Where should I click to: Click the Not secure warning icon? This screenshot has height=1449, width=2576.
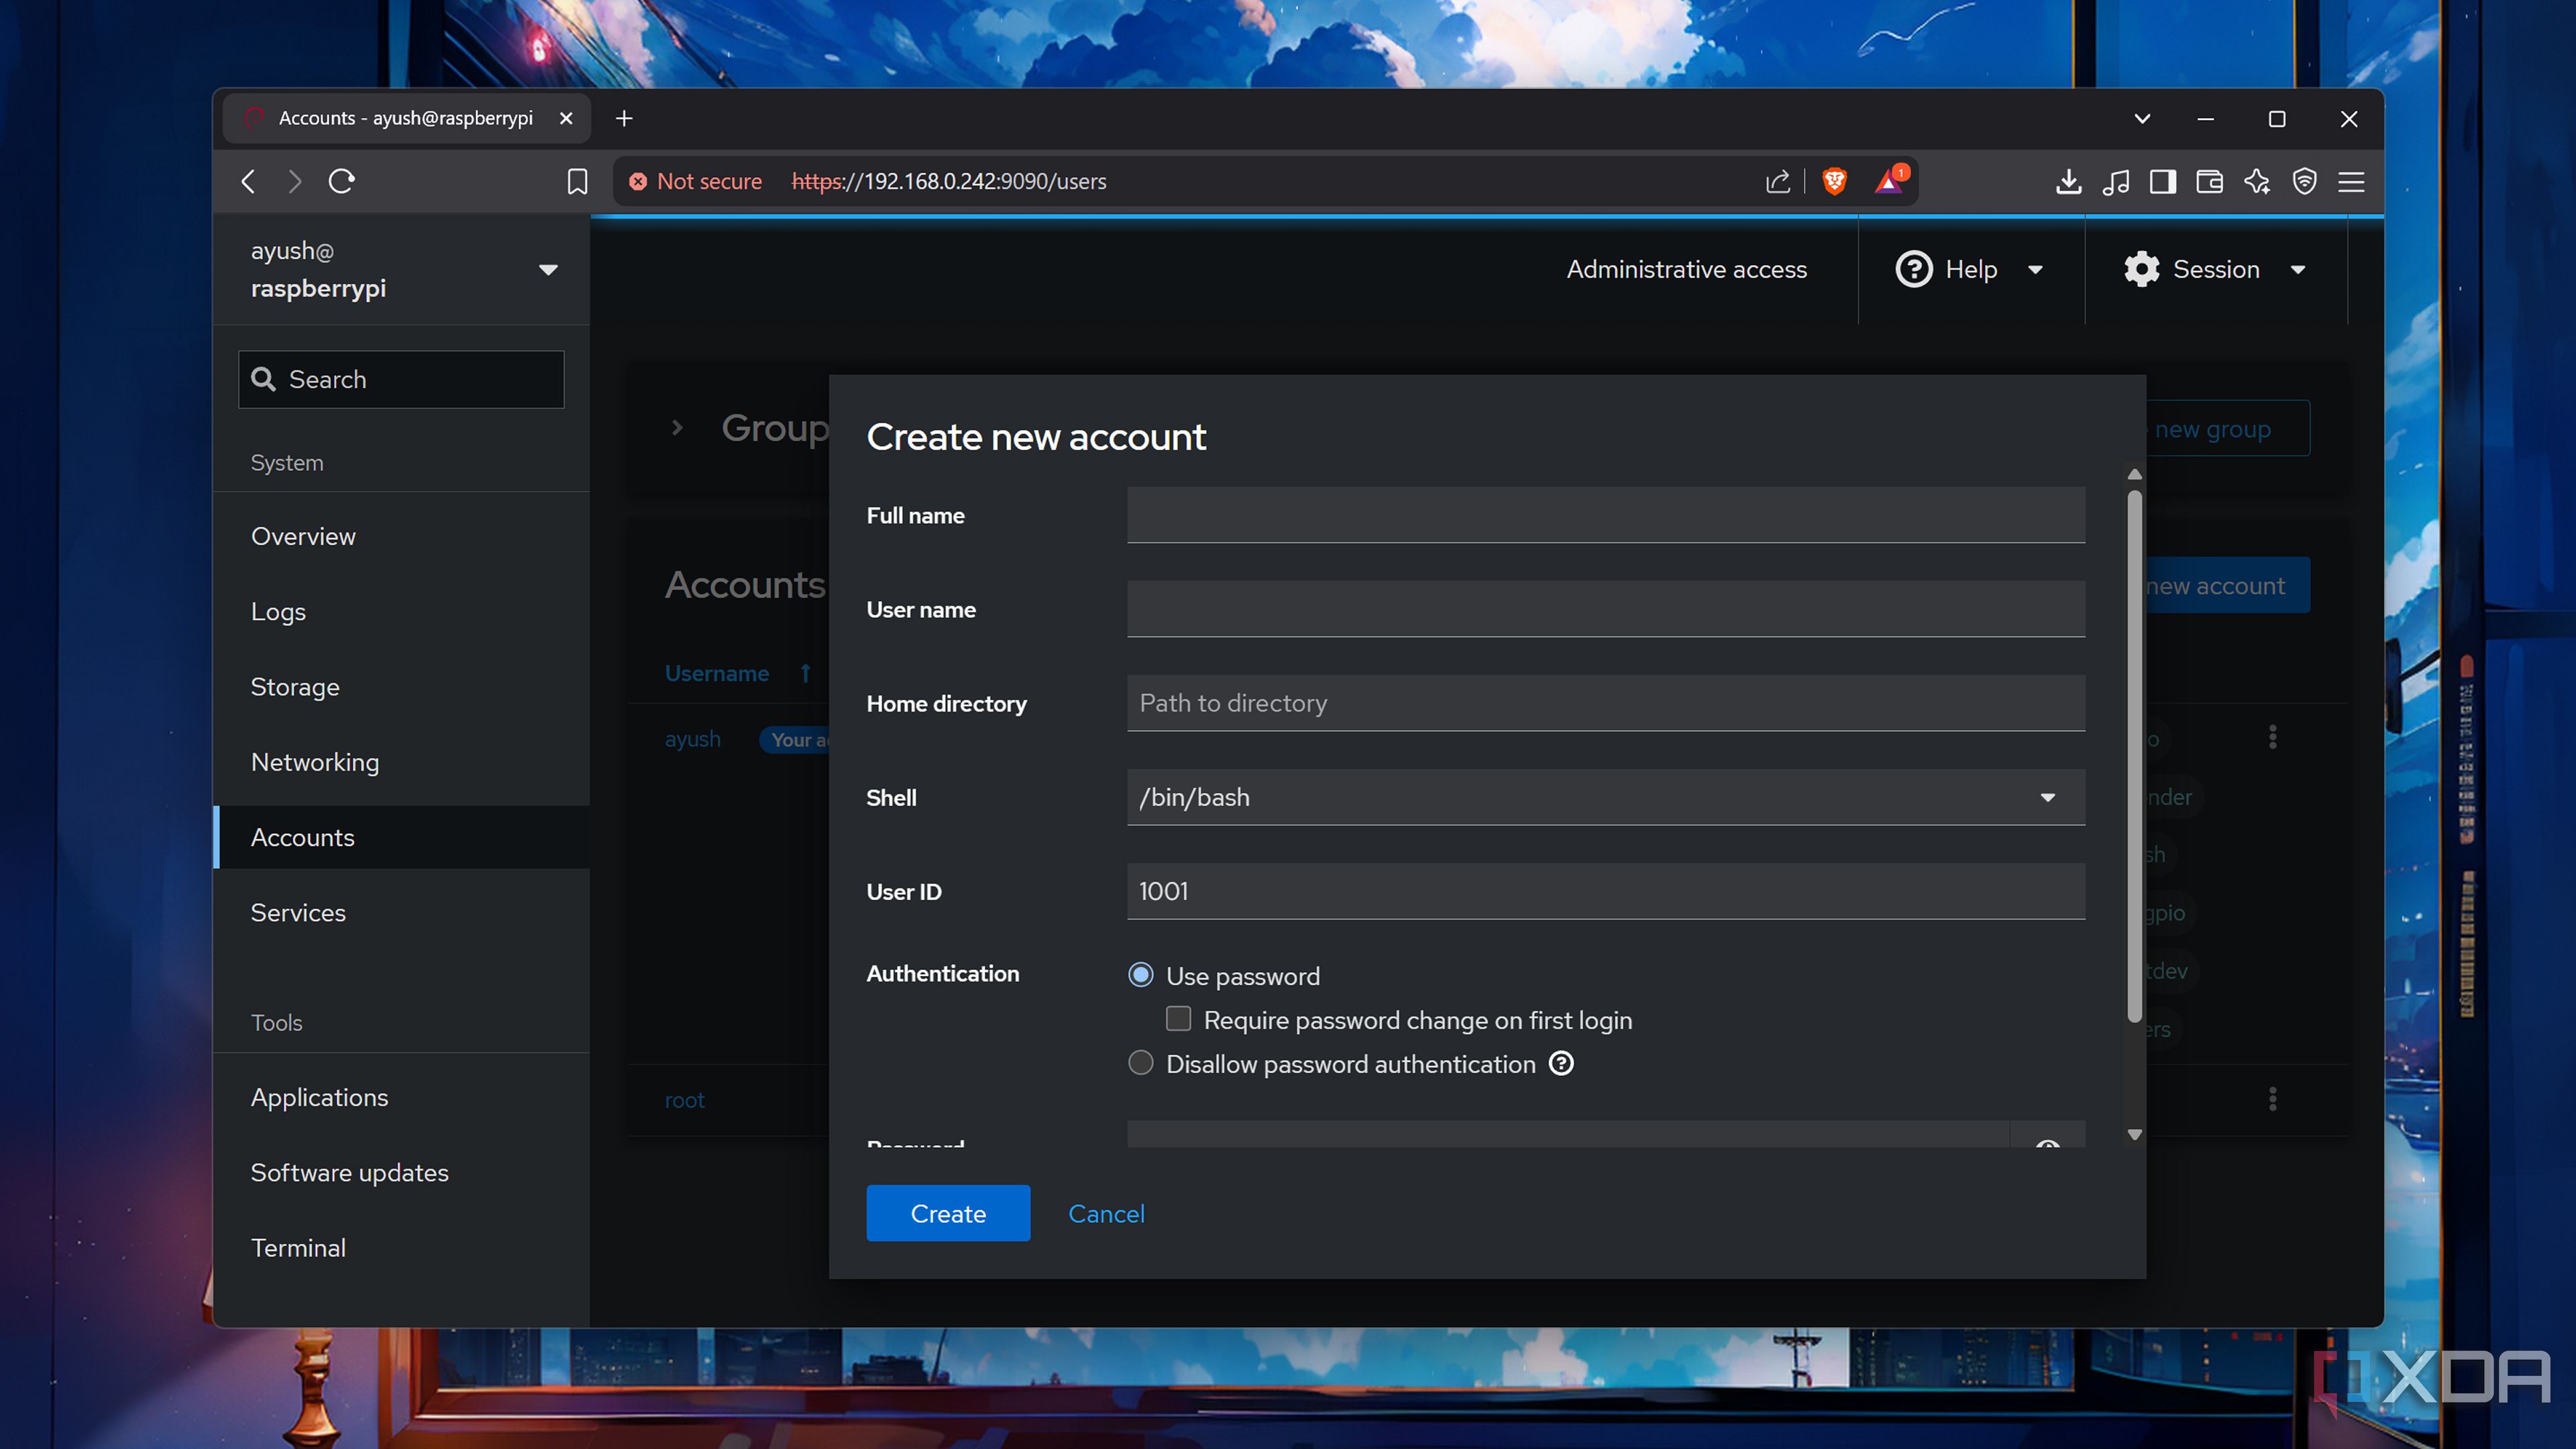pyautogui.click(x=638, y=181)
